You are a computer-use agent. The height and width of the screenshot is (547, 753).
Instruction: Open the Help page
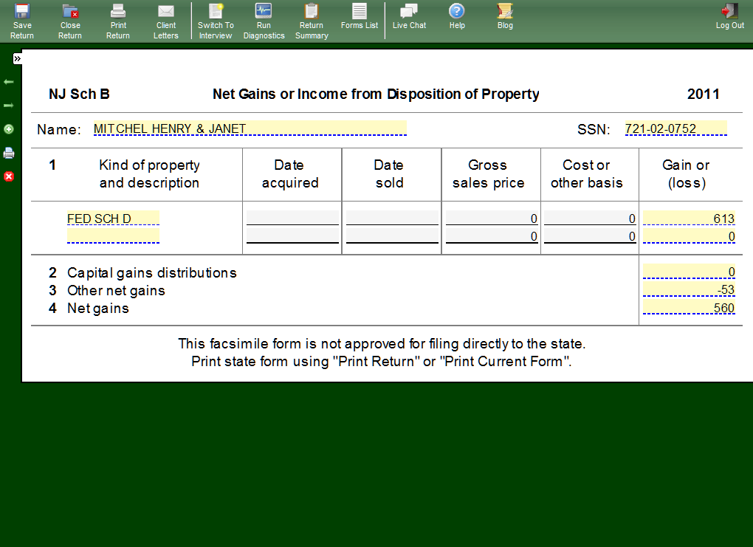(x=457, y=16)
